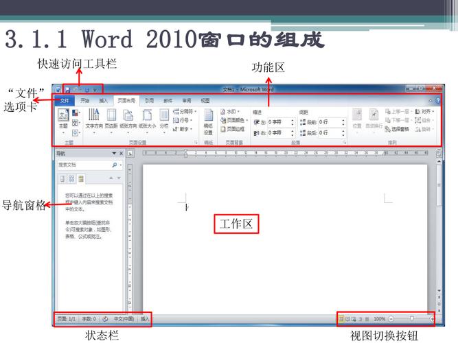Viewport: 458px width, 343px height.
Task: Click the Save icon in Quick Access Toolbar
Action: pyautogui.click(x=67, y=90)
